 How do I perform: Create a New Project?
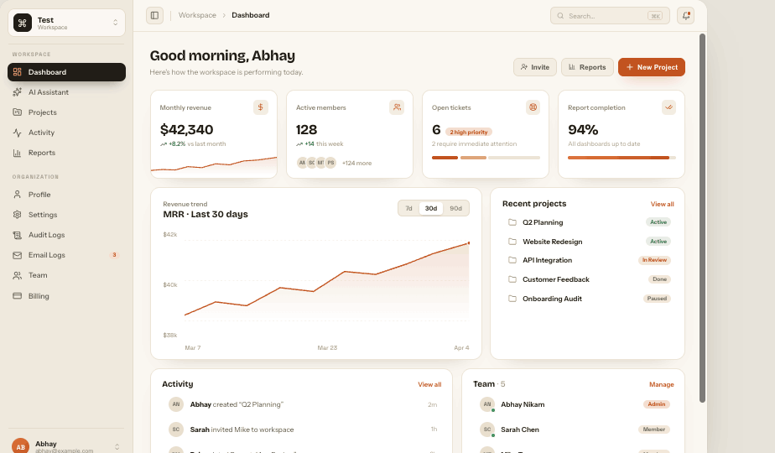(x=652, y=67)
